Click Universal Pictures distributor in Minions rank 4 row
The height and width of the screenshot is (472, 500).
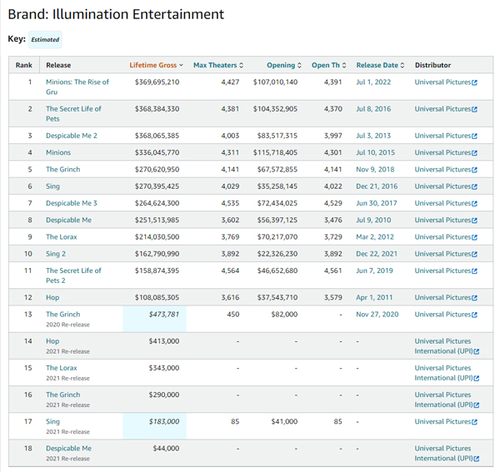click(443, 152)
